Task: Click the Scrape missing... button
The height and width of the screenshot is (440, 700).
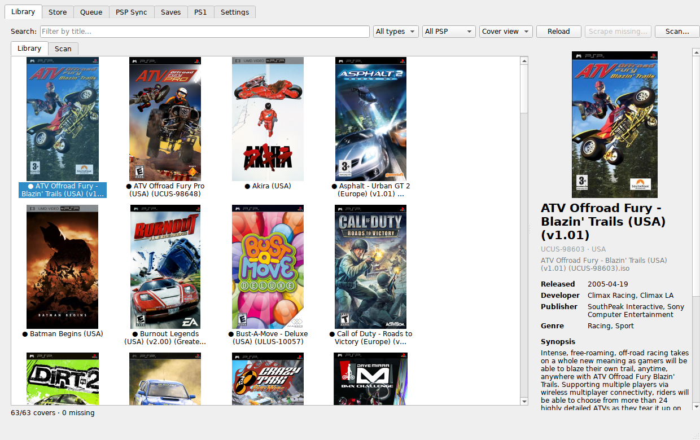Action: coord(618,32)
